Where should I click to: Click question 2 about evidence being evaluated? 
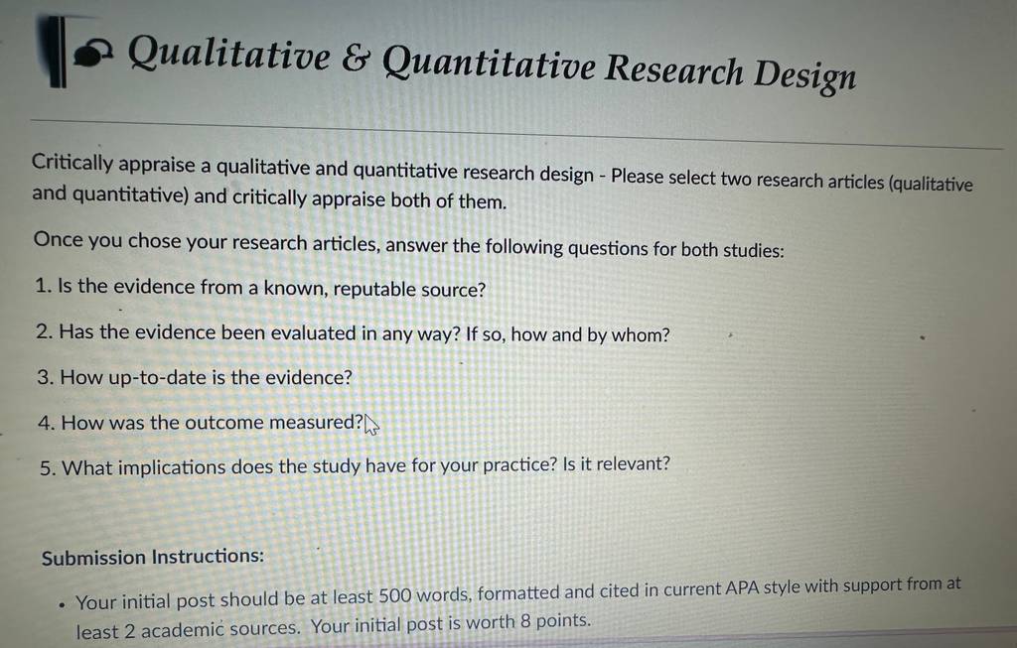[353, 333]
